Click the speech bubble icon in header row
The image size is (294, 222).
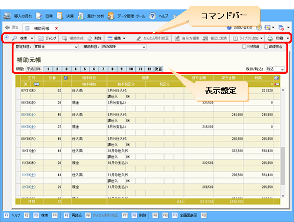tap(36, 84)
